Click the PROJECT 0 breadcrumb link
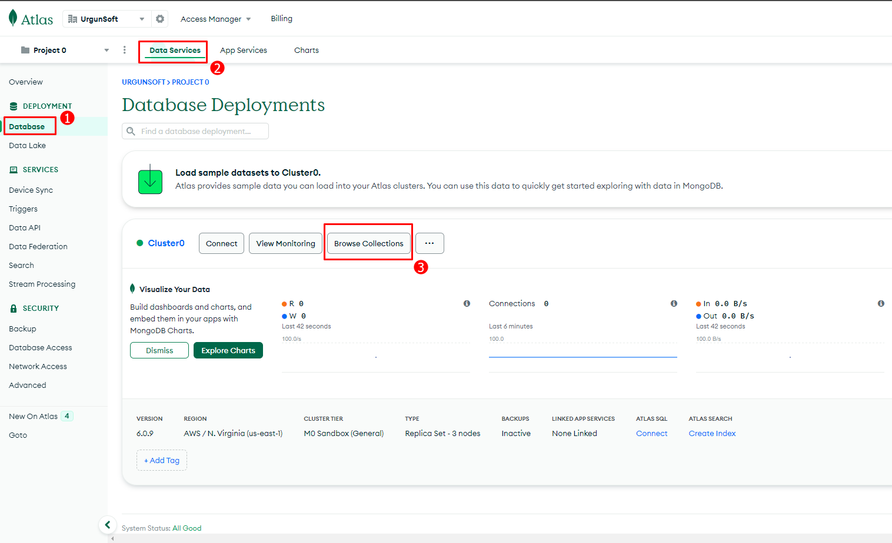 tap(190, 82)
